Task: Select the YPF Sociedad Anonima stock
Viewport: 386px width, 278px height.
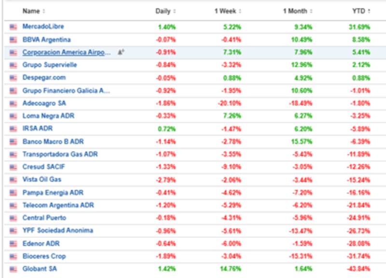Action: click(x=57, y=231)
